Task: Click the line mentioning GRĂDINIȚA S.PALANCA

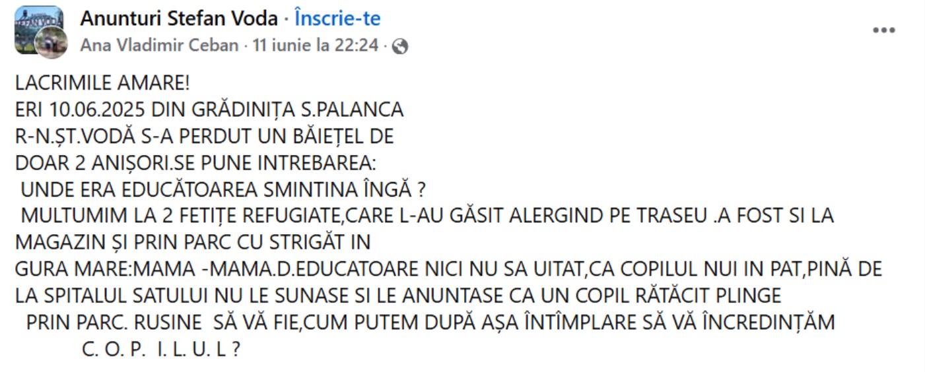Action: (209, 109)
